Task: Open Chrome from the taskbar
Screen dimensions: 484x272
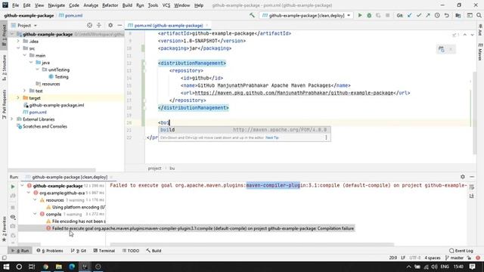Action: [45, 267]
